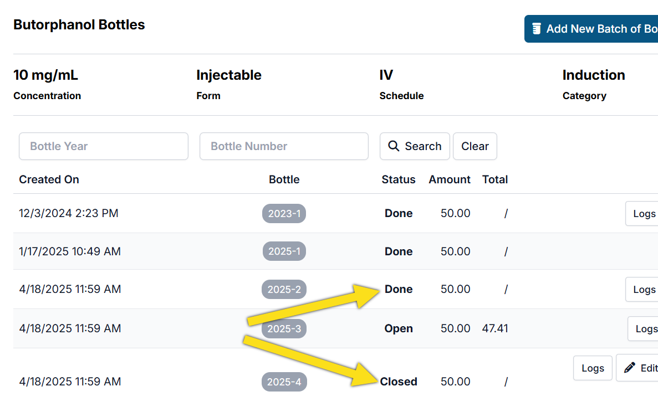The image size is (658, 412).
Task: Open Logs for bottle 2025-2
Action: (x=644, y=290)
